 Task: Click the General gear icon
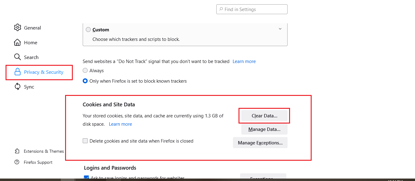pos(18,28)
